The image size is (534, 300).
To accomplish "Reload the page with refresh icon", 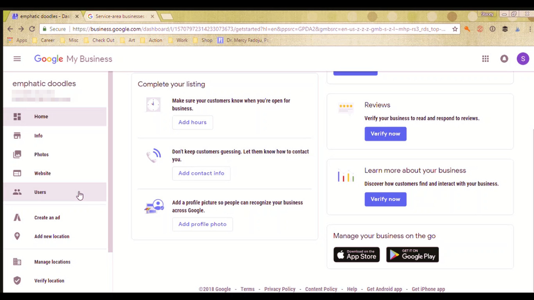I will point(32,29).
